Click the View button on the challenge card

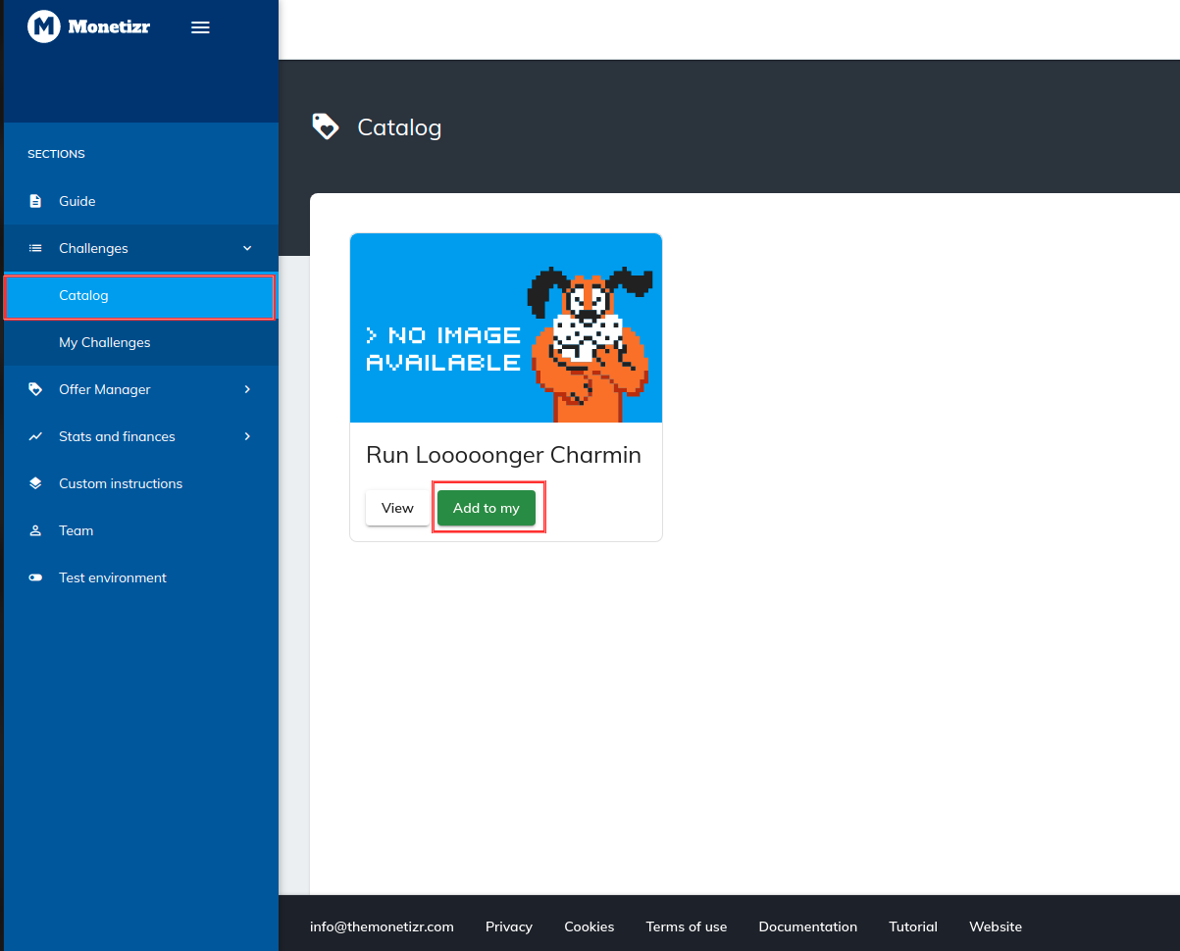tap(397, 508)
